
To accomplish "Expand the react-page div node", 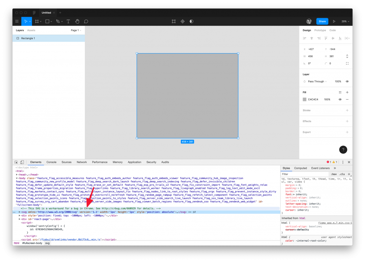I will [x=20, y=219].
